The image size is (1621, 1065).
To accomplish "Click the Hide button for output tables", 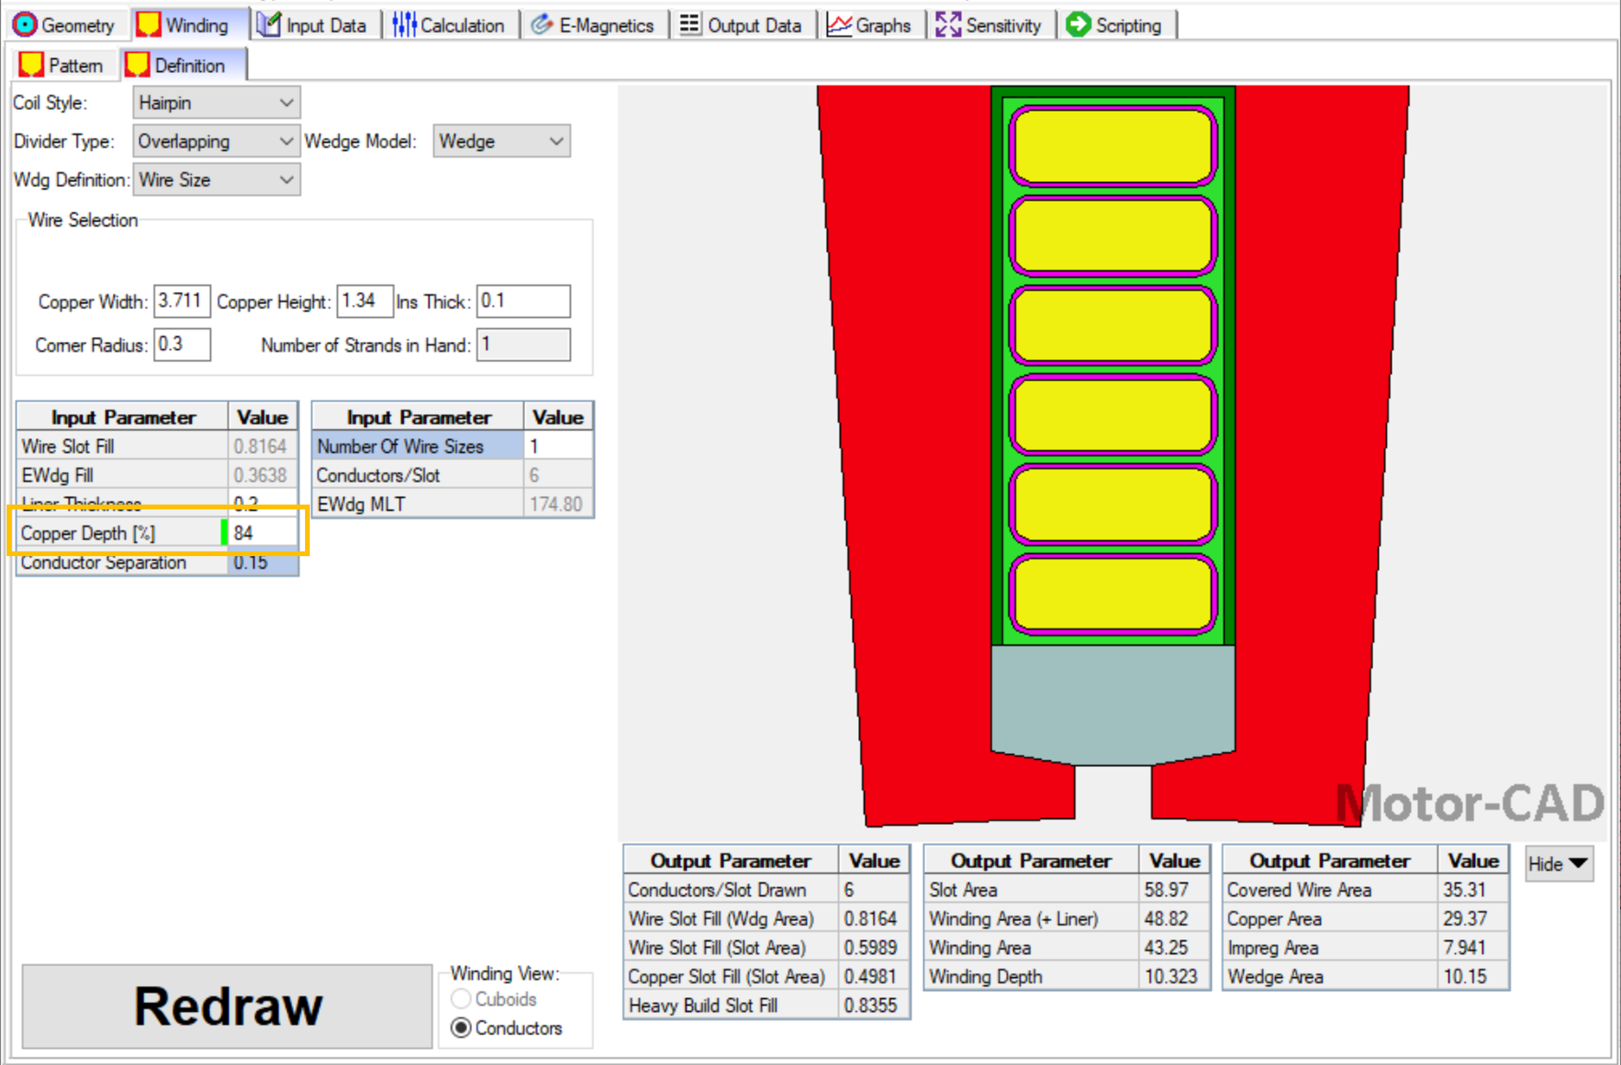I will click(x=1559, y=864).
